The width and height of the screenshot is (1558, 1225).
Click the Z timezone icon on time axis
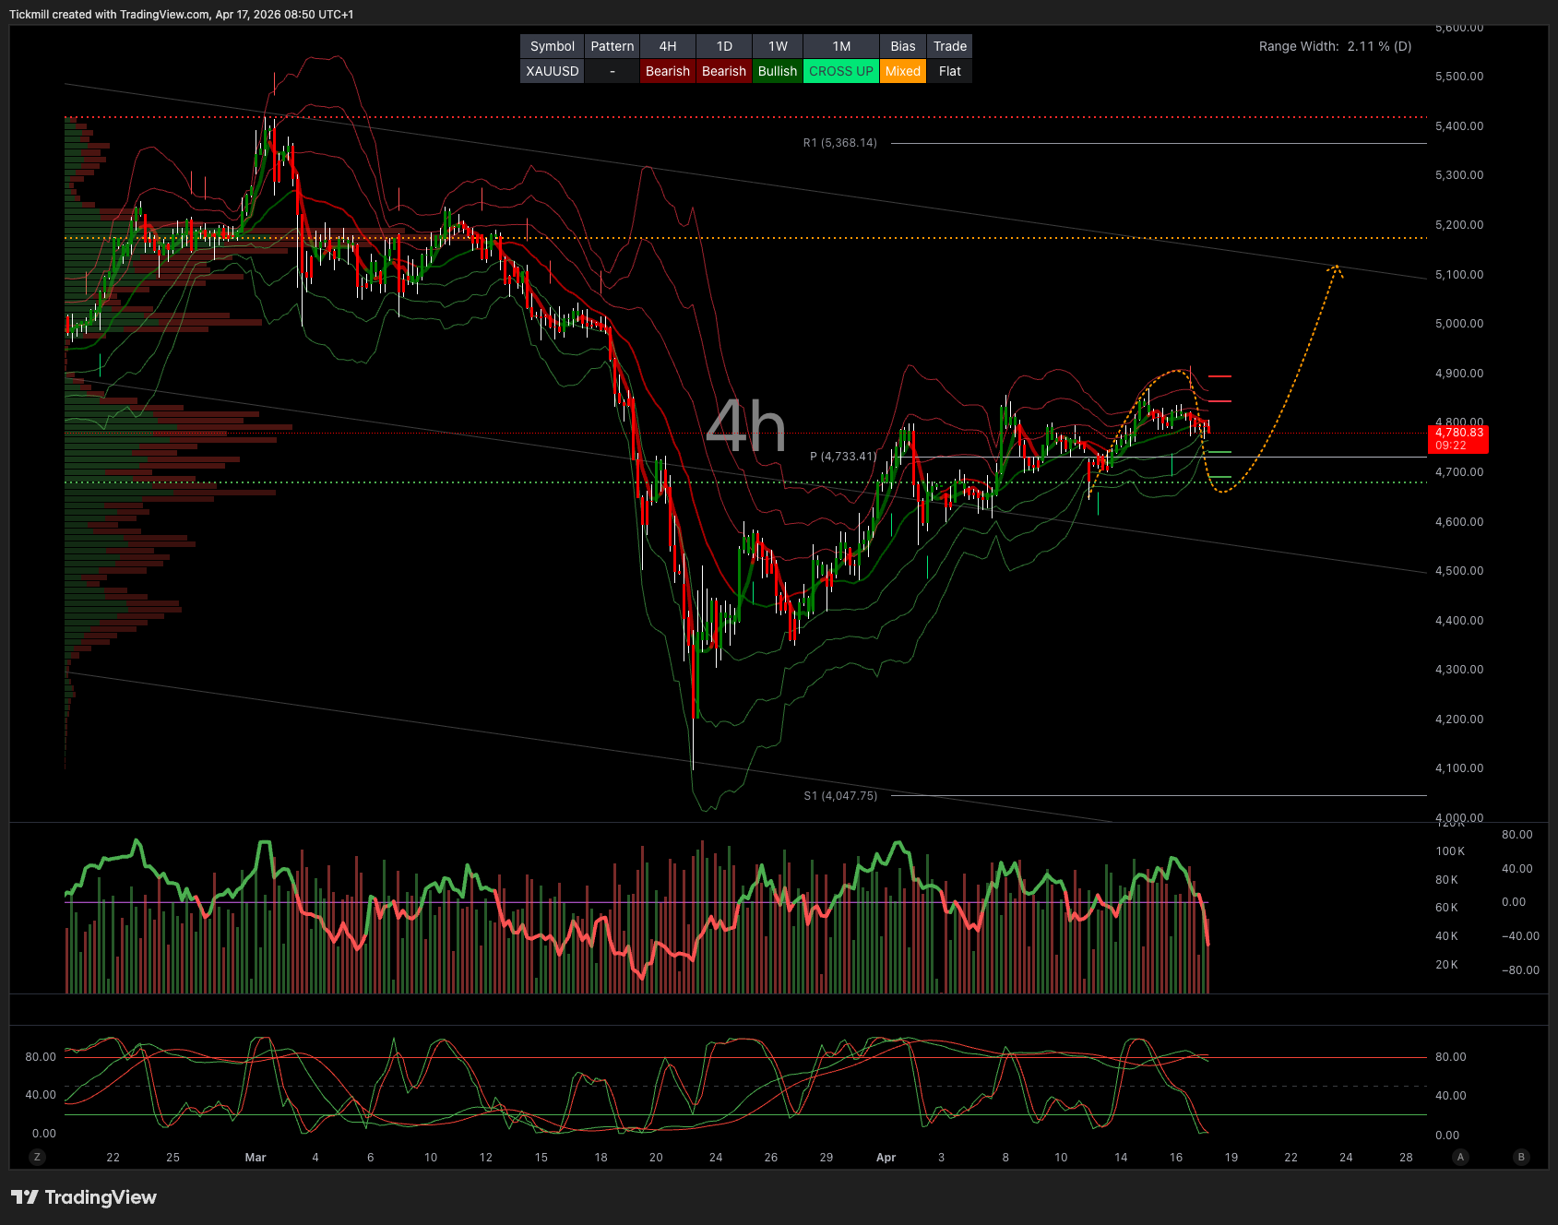(x=37, y=1157)
